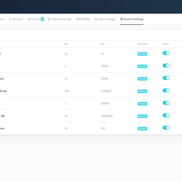This screenshot has height=182, width=182.
Task: Click the User manager people icon
Action: 96,19
